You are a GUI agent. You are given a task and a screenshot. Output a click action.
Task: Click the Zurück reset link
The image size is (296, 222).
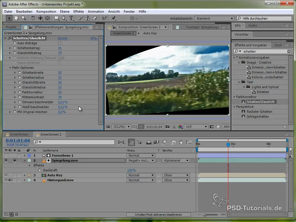coord(62,38)
